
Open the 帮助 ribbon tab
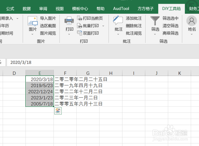coord(100,9)
